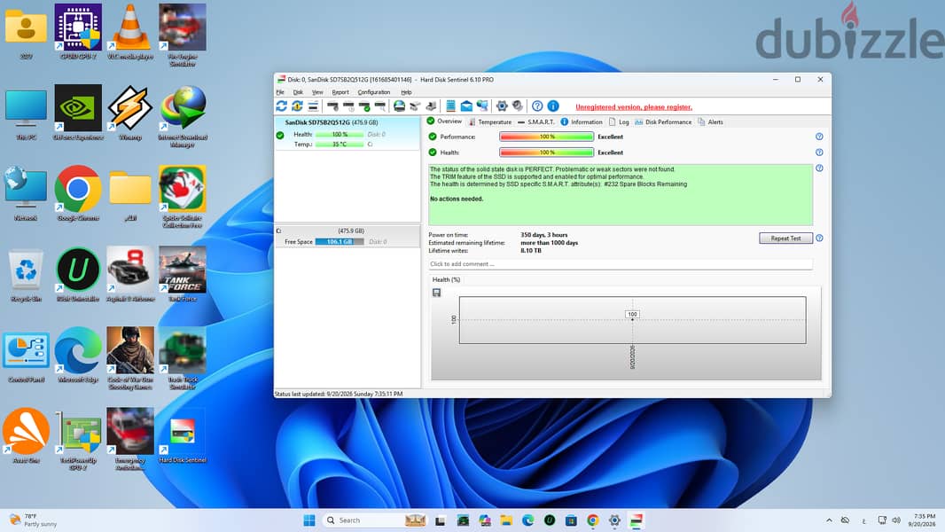The width and height of the screenshot is (945, 532).
Task: Open the gear-shaped Configuration toolbar icon
Action: (x=502, y=106)
